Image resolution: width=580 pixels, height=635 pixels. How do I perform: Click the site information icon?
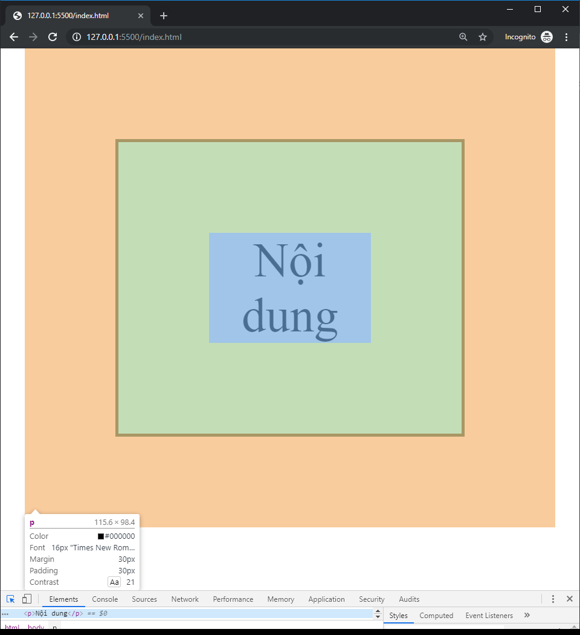pos(77,37)
